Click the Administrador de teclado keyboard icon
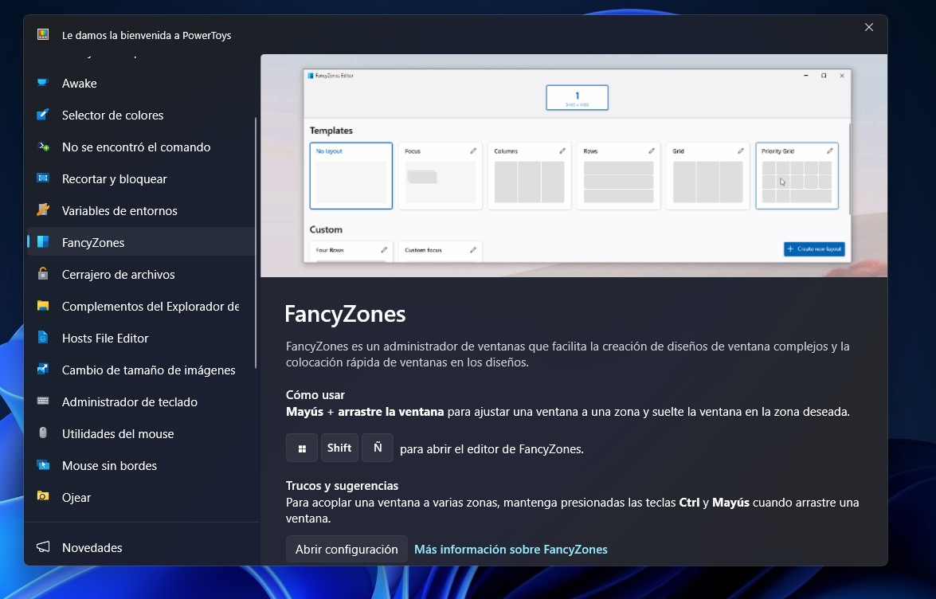 pos(43,401)
